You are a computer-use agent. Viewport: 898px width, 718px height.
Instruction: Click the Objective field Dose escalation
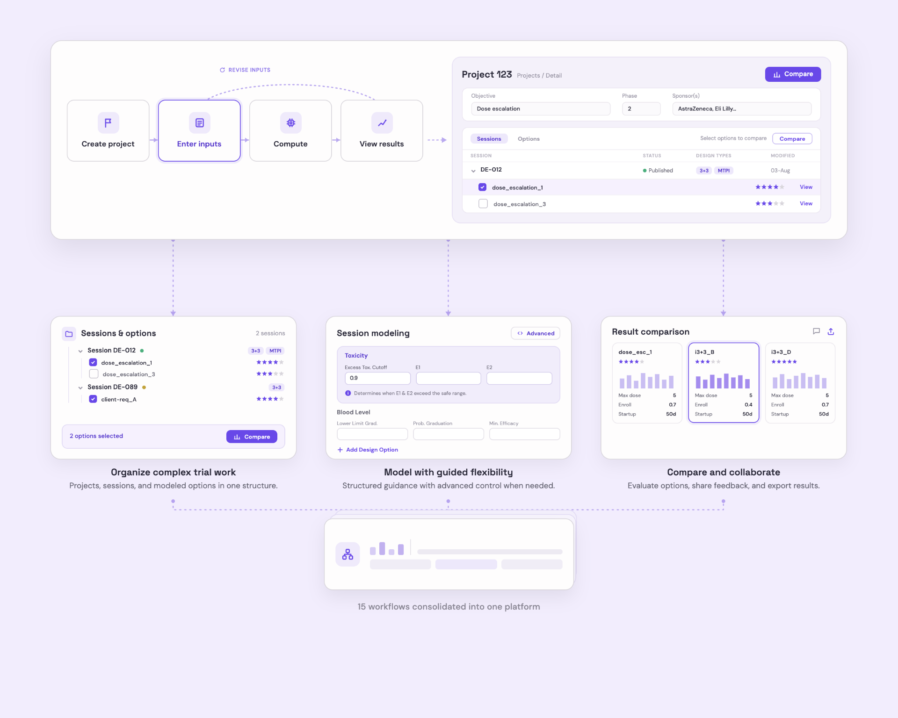[541, 109]
